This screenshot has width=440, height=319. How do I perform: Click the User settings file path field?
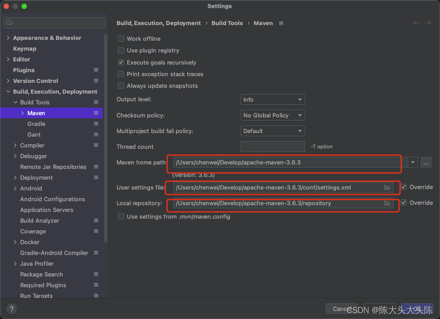point(283,187)
